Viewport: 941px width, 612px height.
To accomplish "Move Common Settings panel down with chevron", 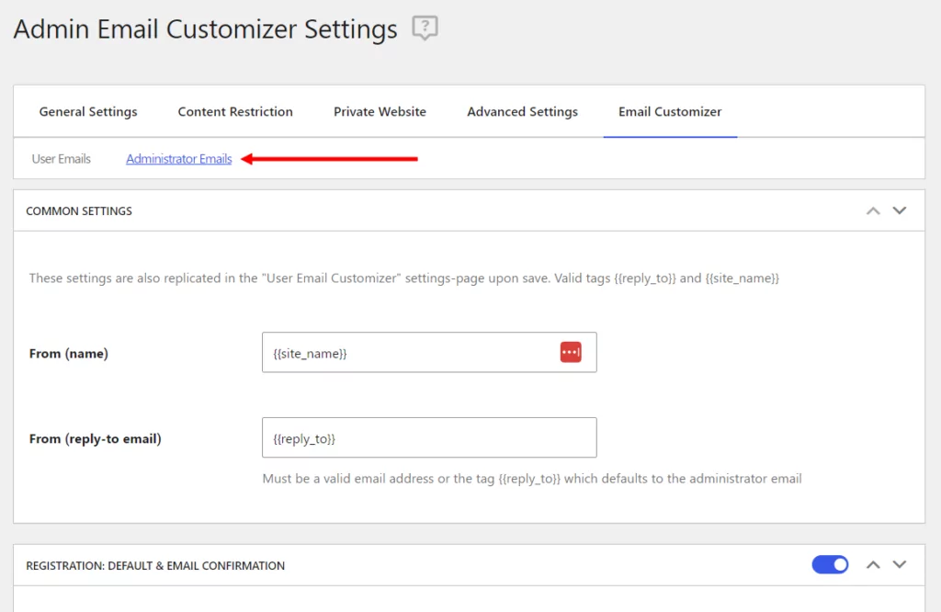I will 899,210.
